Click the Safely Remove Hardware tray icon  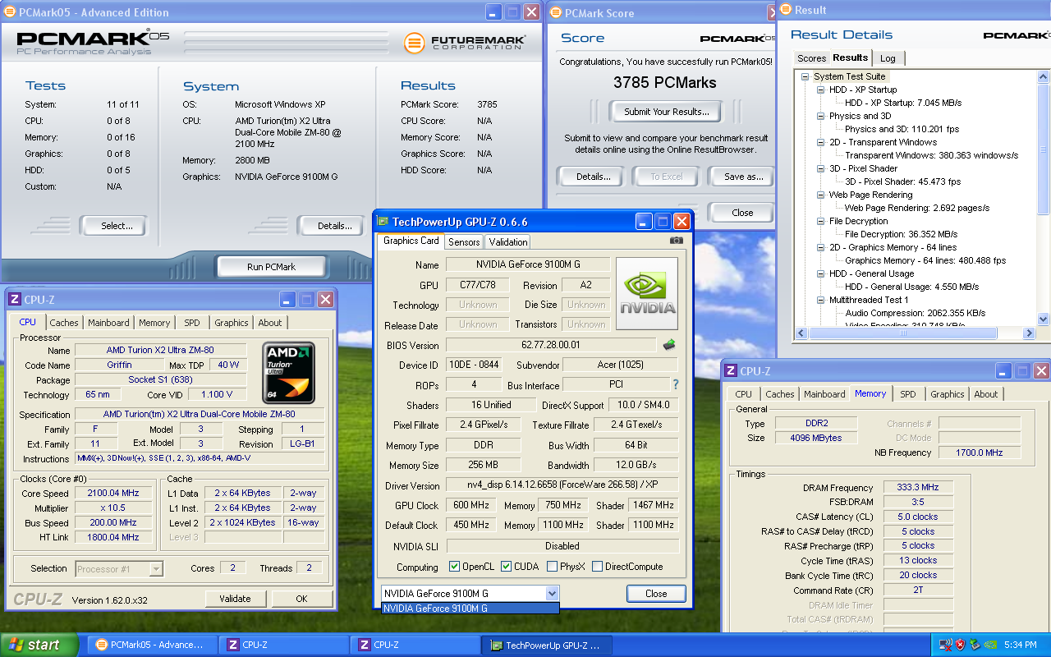[x=975, y=645]
